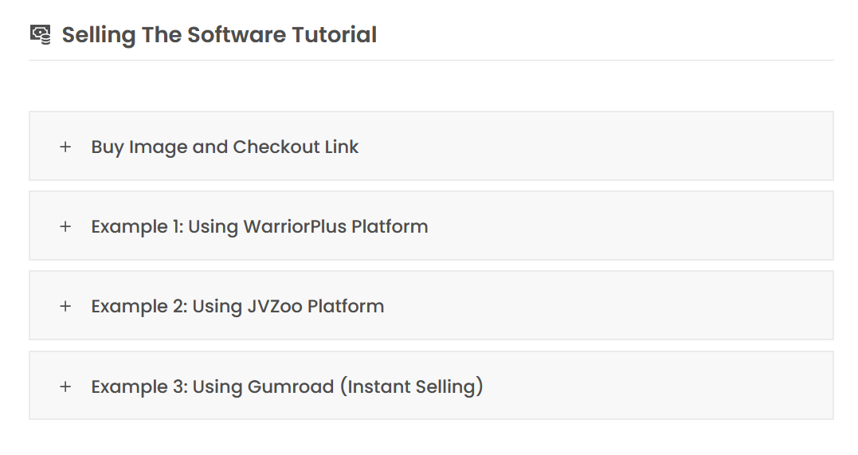Click the plus icon beside Buy Image and Checkout Link
Image resolution: width=858 pixels, height=455 pixels.
65,147
